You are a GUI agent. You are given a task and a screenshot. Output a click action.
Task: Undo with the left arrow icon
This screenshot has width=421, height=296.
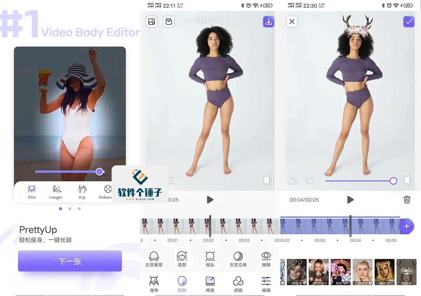click(292, 180)
